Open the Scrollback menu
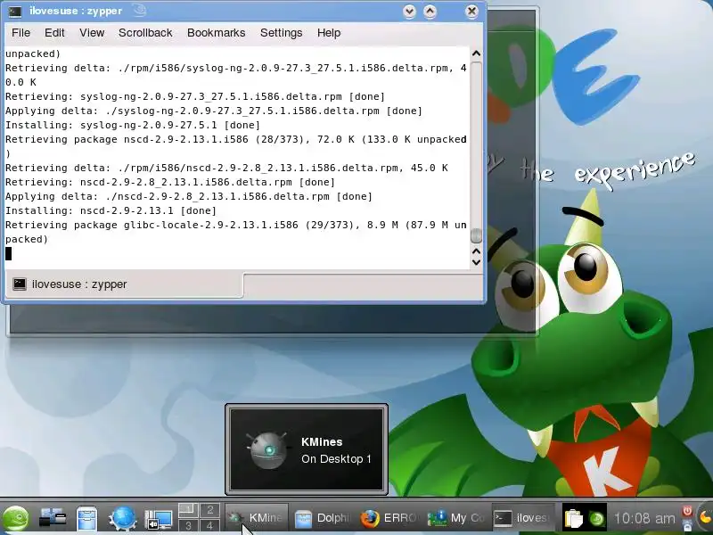 tap(145, 33)
